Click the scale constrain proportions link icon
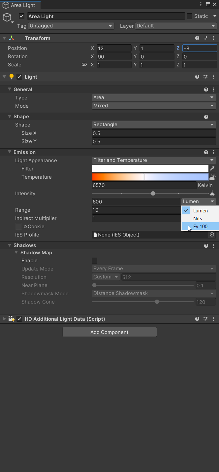The height and width of the screenshot is (472, 219). click(84, 64)
